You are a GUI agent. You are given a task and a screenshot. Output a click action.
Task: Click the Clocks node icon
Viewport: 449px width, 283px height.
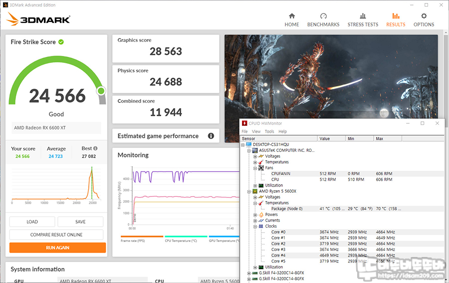click(x=261, y=226)
